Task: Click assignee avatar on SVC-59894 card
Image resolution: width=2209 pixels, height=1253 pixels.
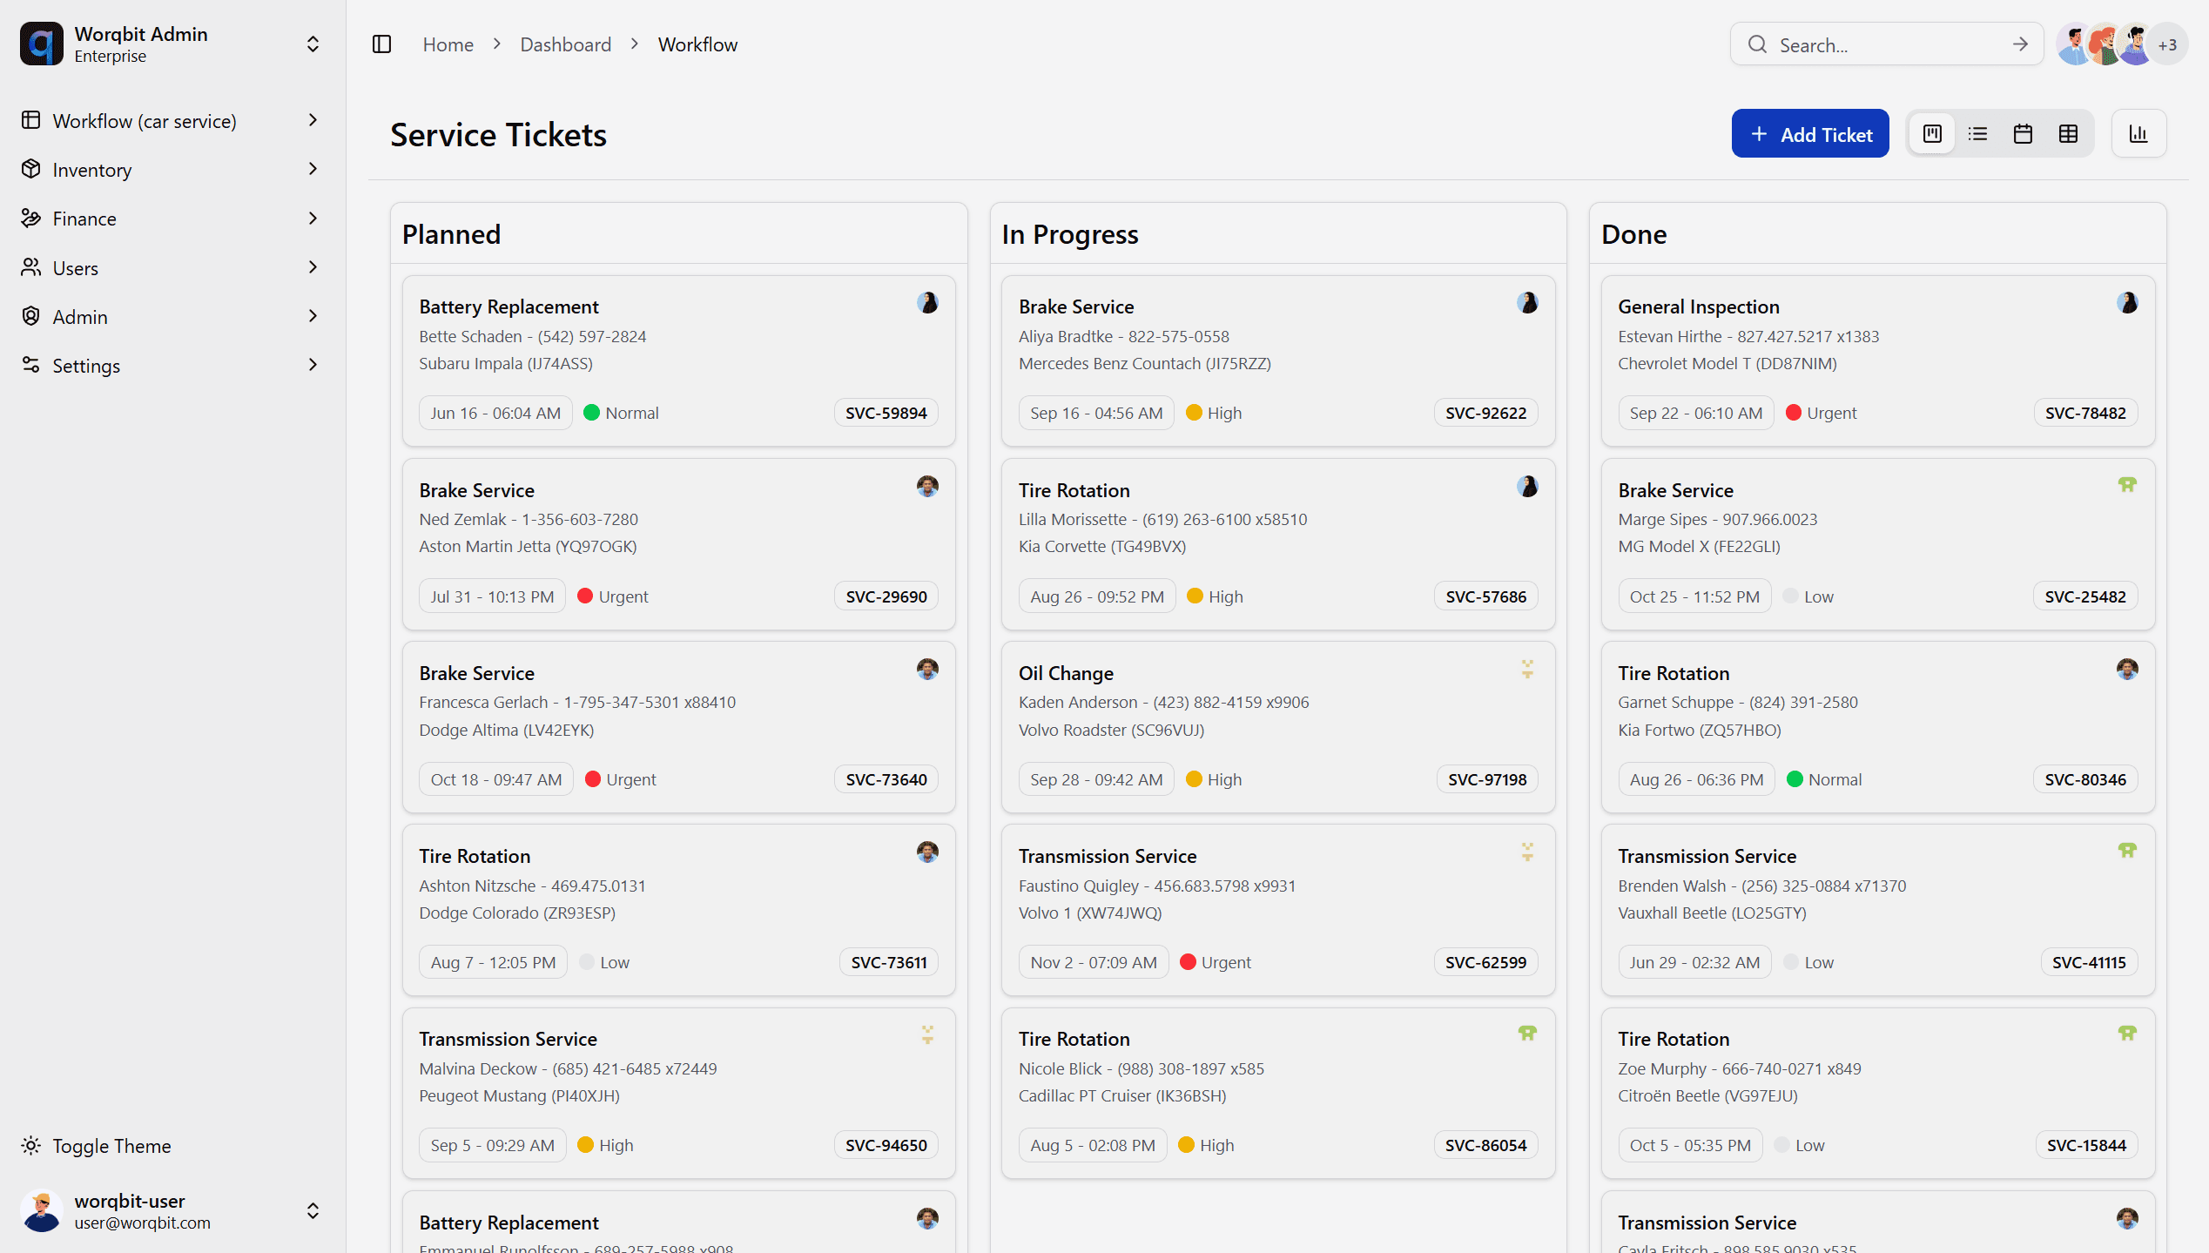Action: [927, 303]
